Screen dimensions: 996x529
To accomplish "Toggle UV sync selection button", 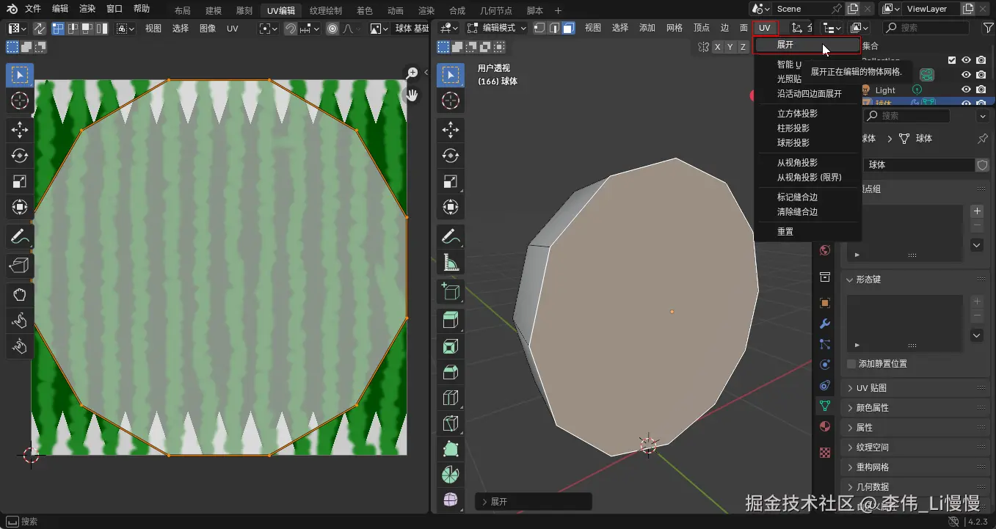I will click(39, 29).
